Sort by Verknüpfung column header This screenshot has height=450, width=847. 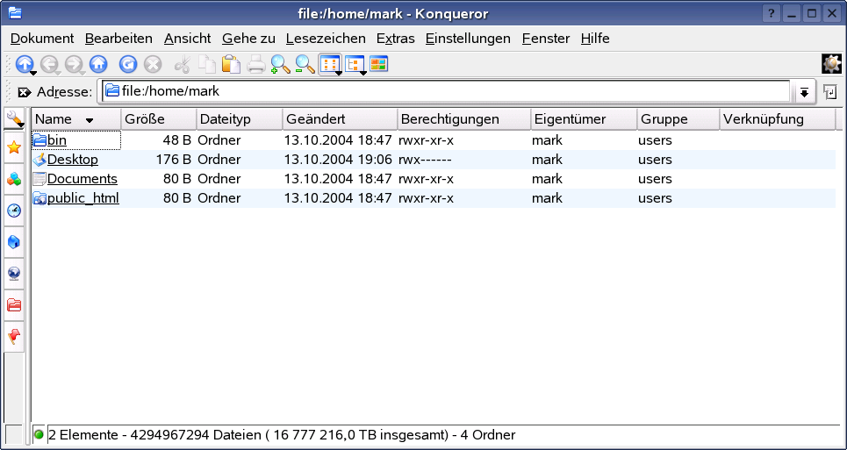click(x=778, y=119)
